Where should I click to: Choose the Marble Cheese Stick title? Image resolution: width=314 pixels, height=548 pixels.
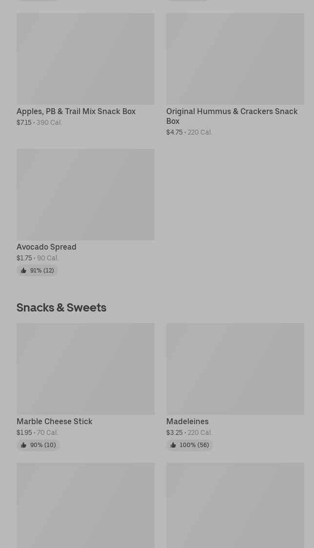(54, 421)
